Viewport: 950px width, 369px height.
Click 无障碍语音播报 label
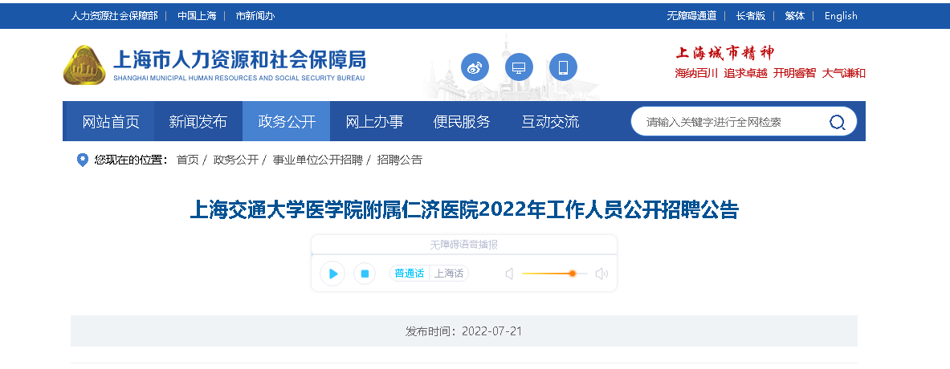click(464, 245)
